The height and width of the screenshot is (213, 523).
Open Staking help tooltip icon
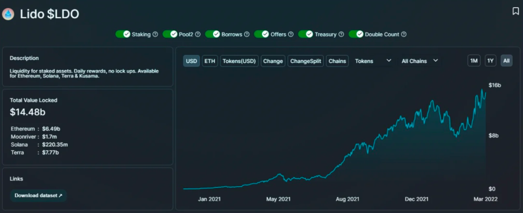(155, 35)
